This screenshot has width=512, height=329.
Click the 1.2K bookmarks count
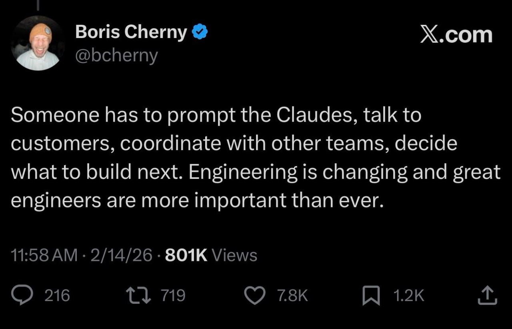point(408,296)
